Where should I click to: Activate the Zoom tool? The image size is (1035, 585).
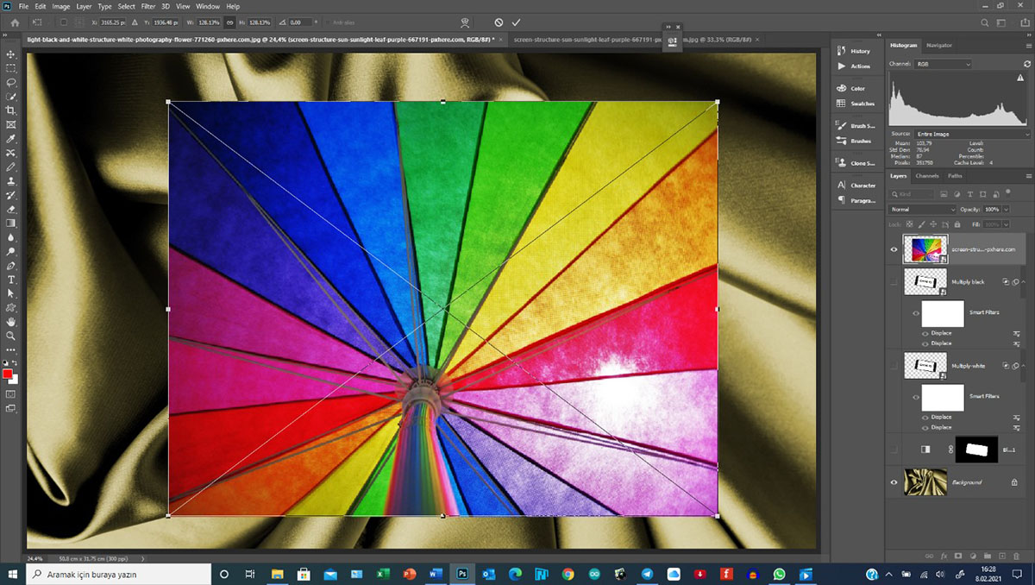[x=11, y=336]
